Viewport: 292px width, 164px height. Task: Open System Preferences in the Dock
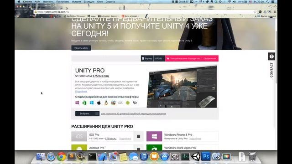(x=175, y=157)
